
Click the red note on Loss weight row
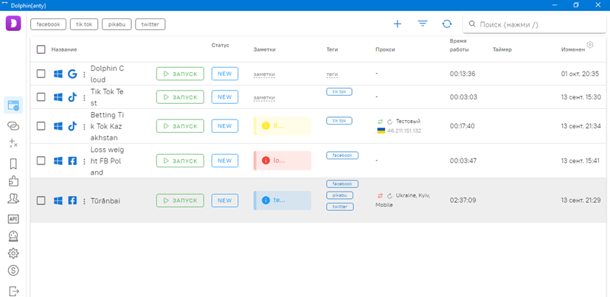point(282,161)
